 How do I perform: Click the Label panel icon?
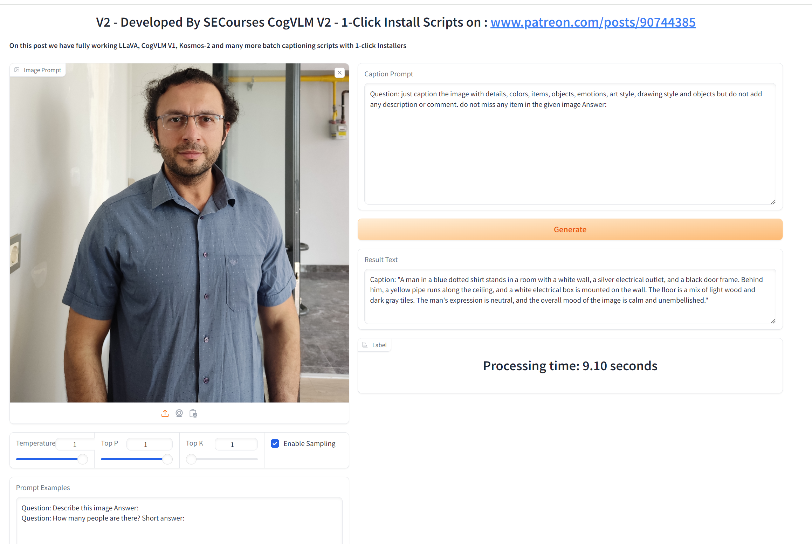point(365,345)
